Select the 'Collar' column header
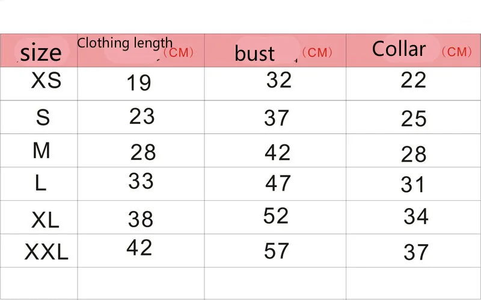 coord(399,49)
